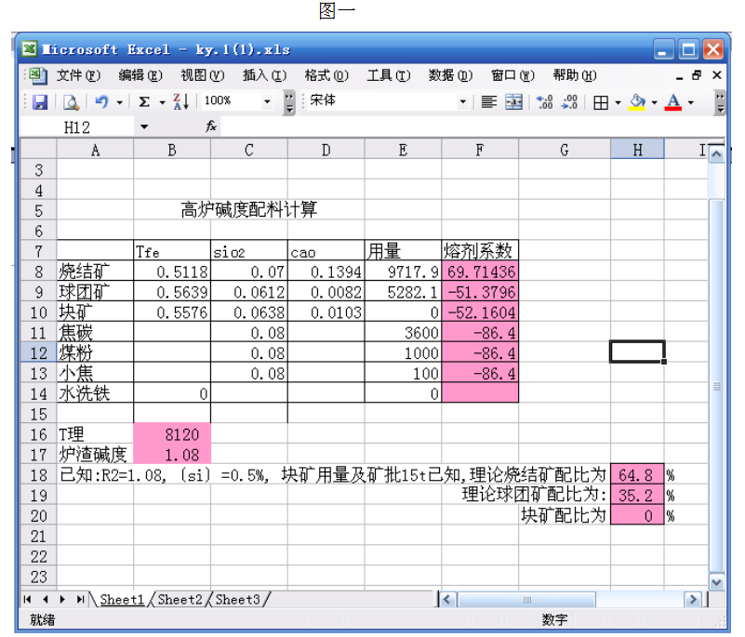Image resolution: width=745 pixels, height=637 pixels.
Task: Open the 格式(O) menu
Action: 326,75
